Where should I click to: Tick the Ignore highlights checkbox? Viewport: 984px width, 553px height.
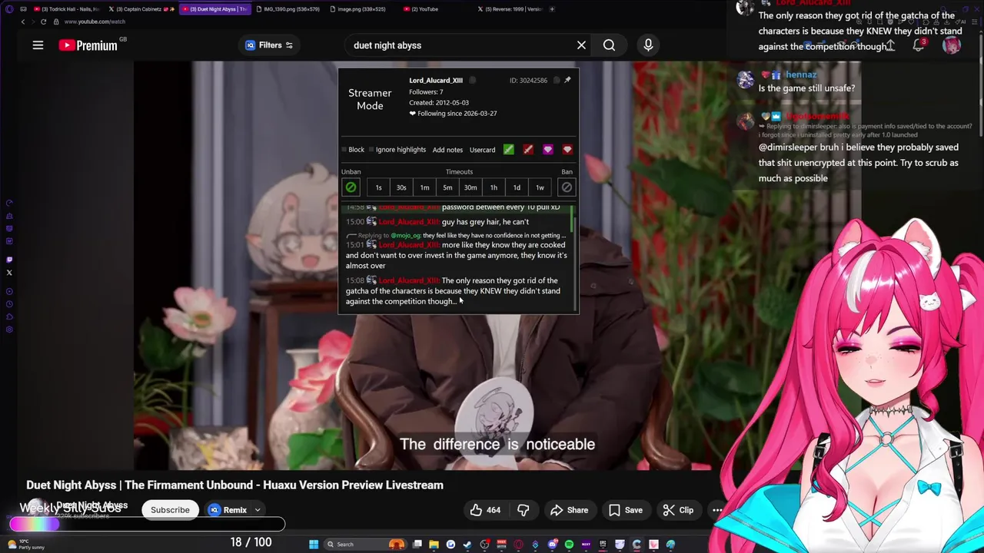point(371,150)
